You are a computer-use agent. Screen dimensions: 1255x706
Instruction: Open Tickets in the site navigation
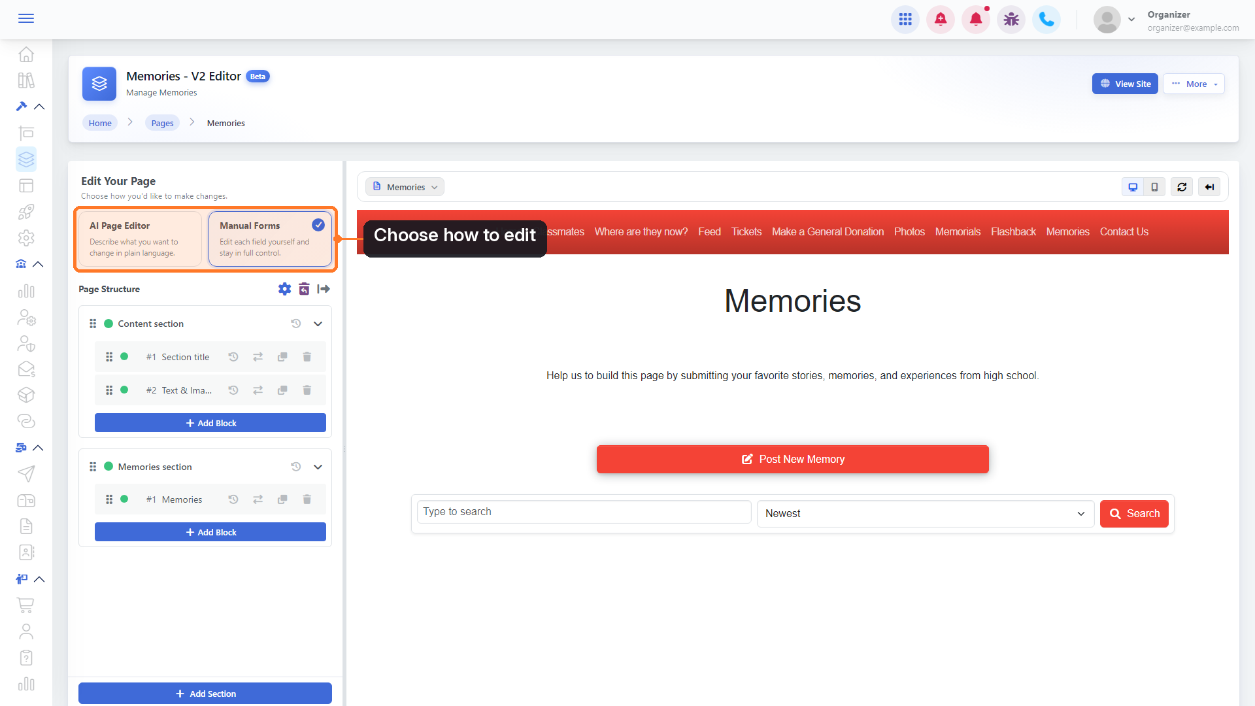(746, 232)
